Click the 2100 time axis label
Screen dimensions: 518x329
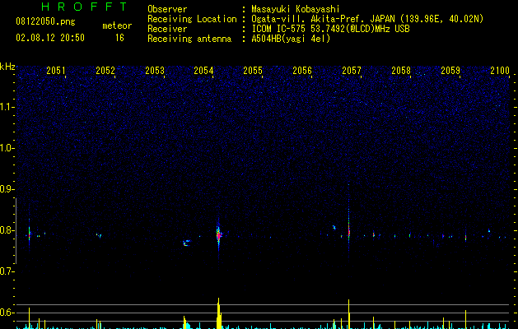point(500,70)
